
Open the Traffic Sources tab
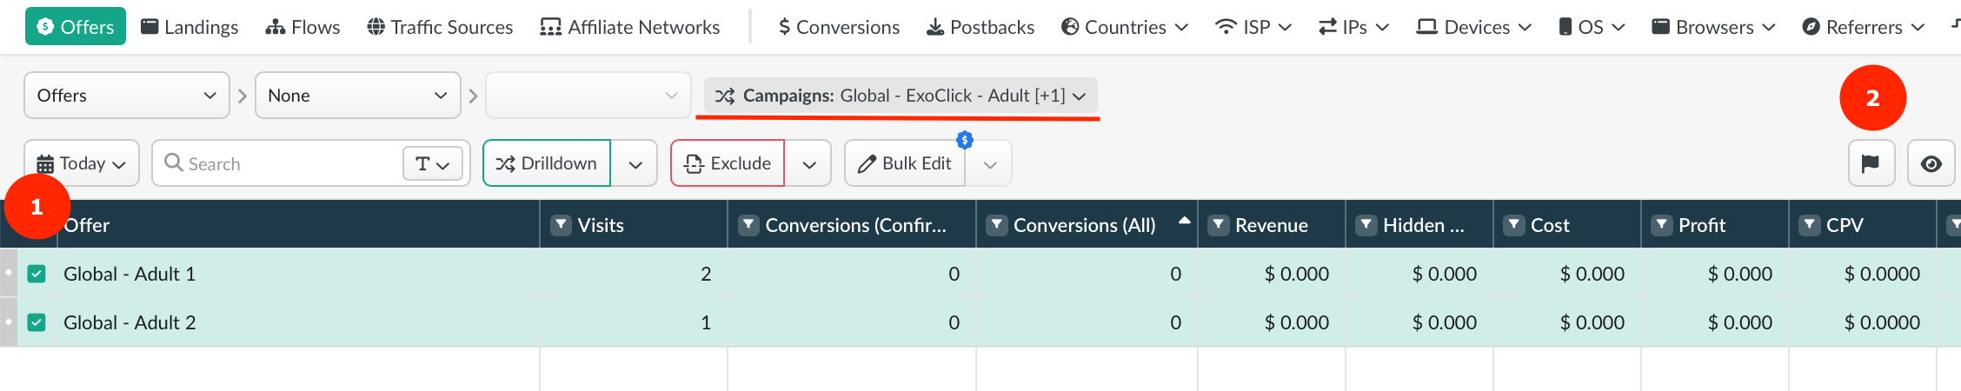(x=440, y=27)
